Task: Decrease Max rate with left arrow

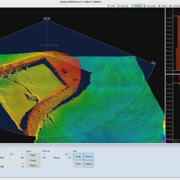Action: click(x=44, y=154)
